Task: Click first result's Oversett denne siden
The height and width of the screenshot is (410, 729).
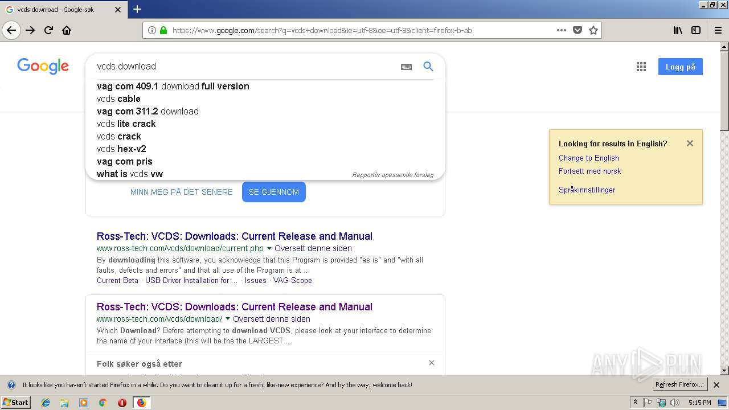Action: point(313,249)
